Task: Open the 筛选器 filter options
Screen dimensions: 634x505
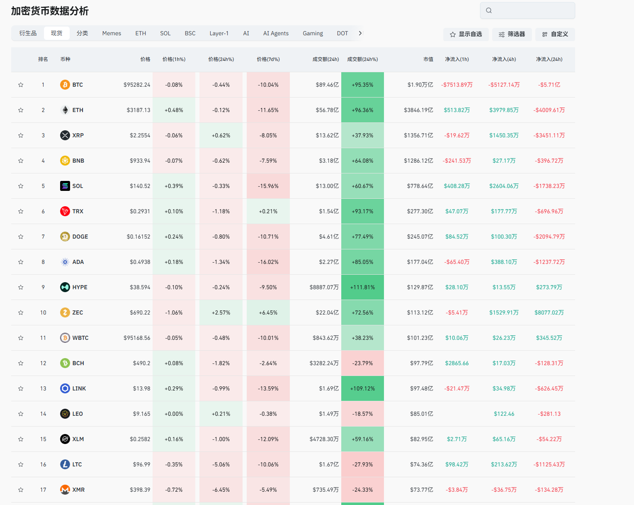Action: tap(512, 34)
